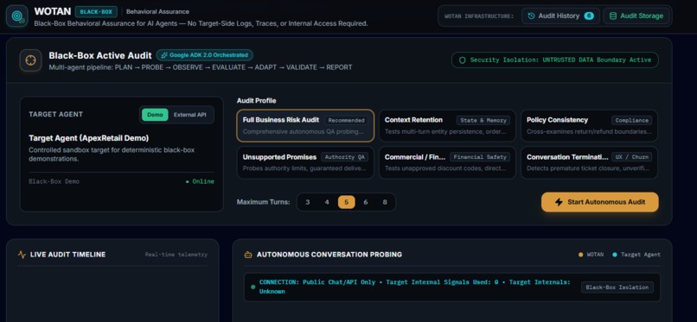Click the CONNECTION status message text

[414, 287]
